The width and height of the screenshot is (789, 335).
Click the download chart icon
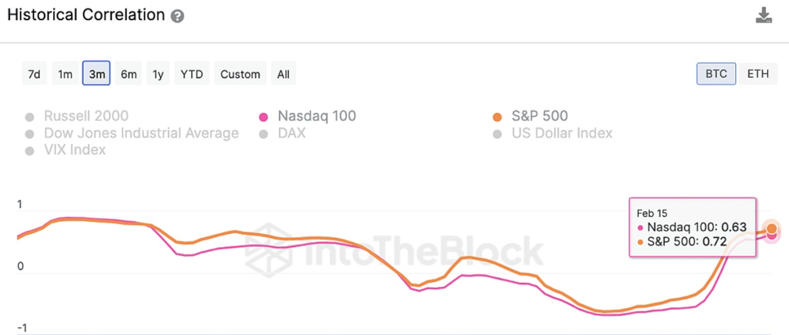click(764, 15)
